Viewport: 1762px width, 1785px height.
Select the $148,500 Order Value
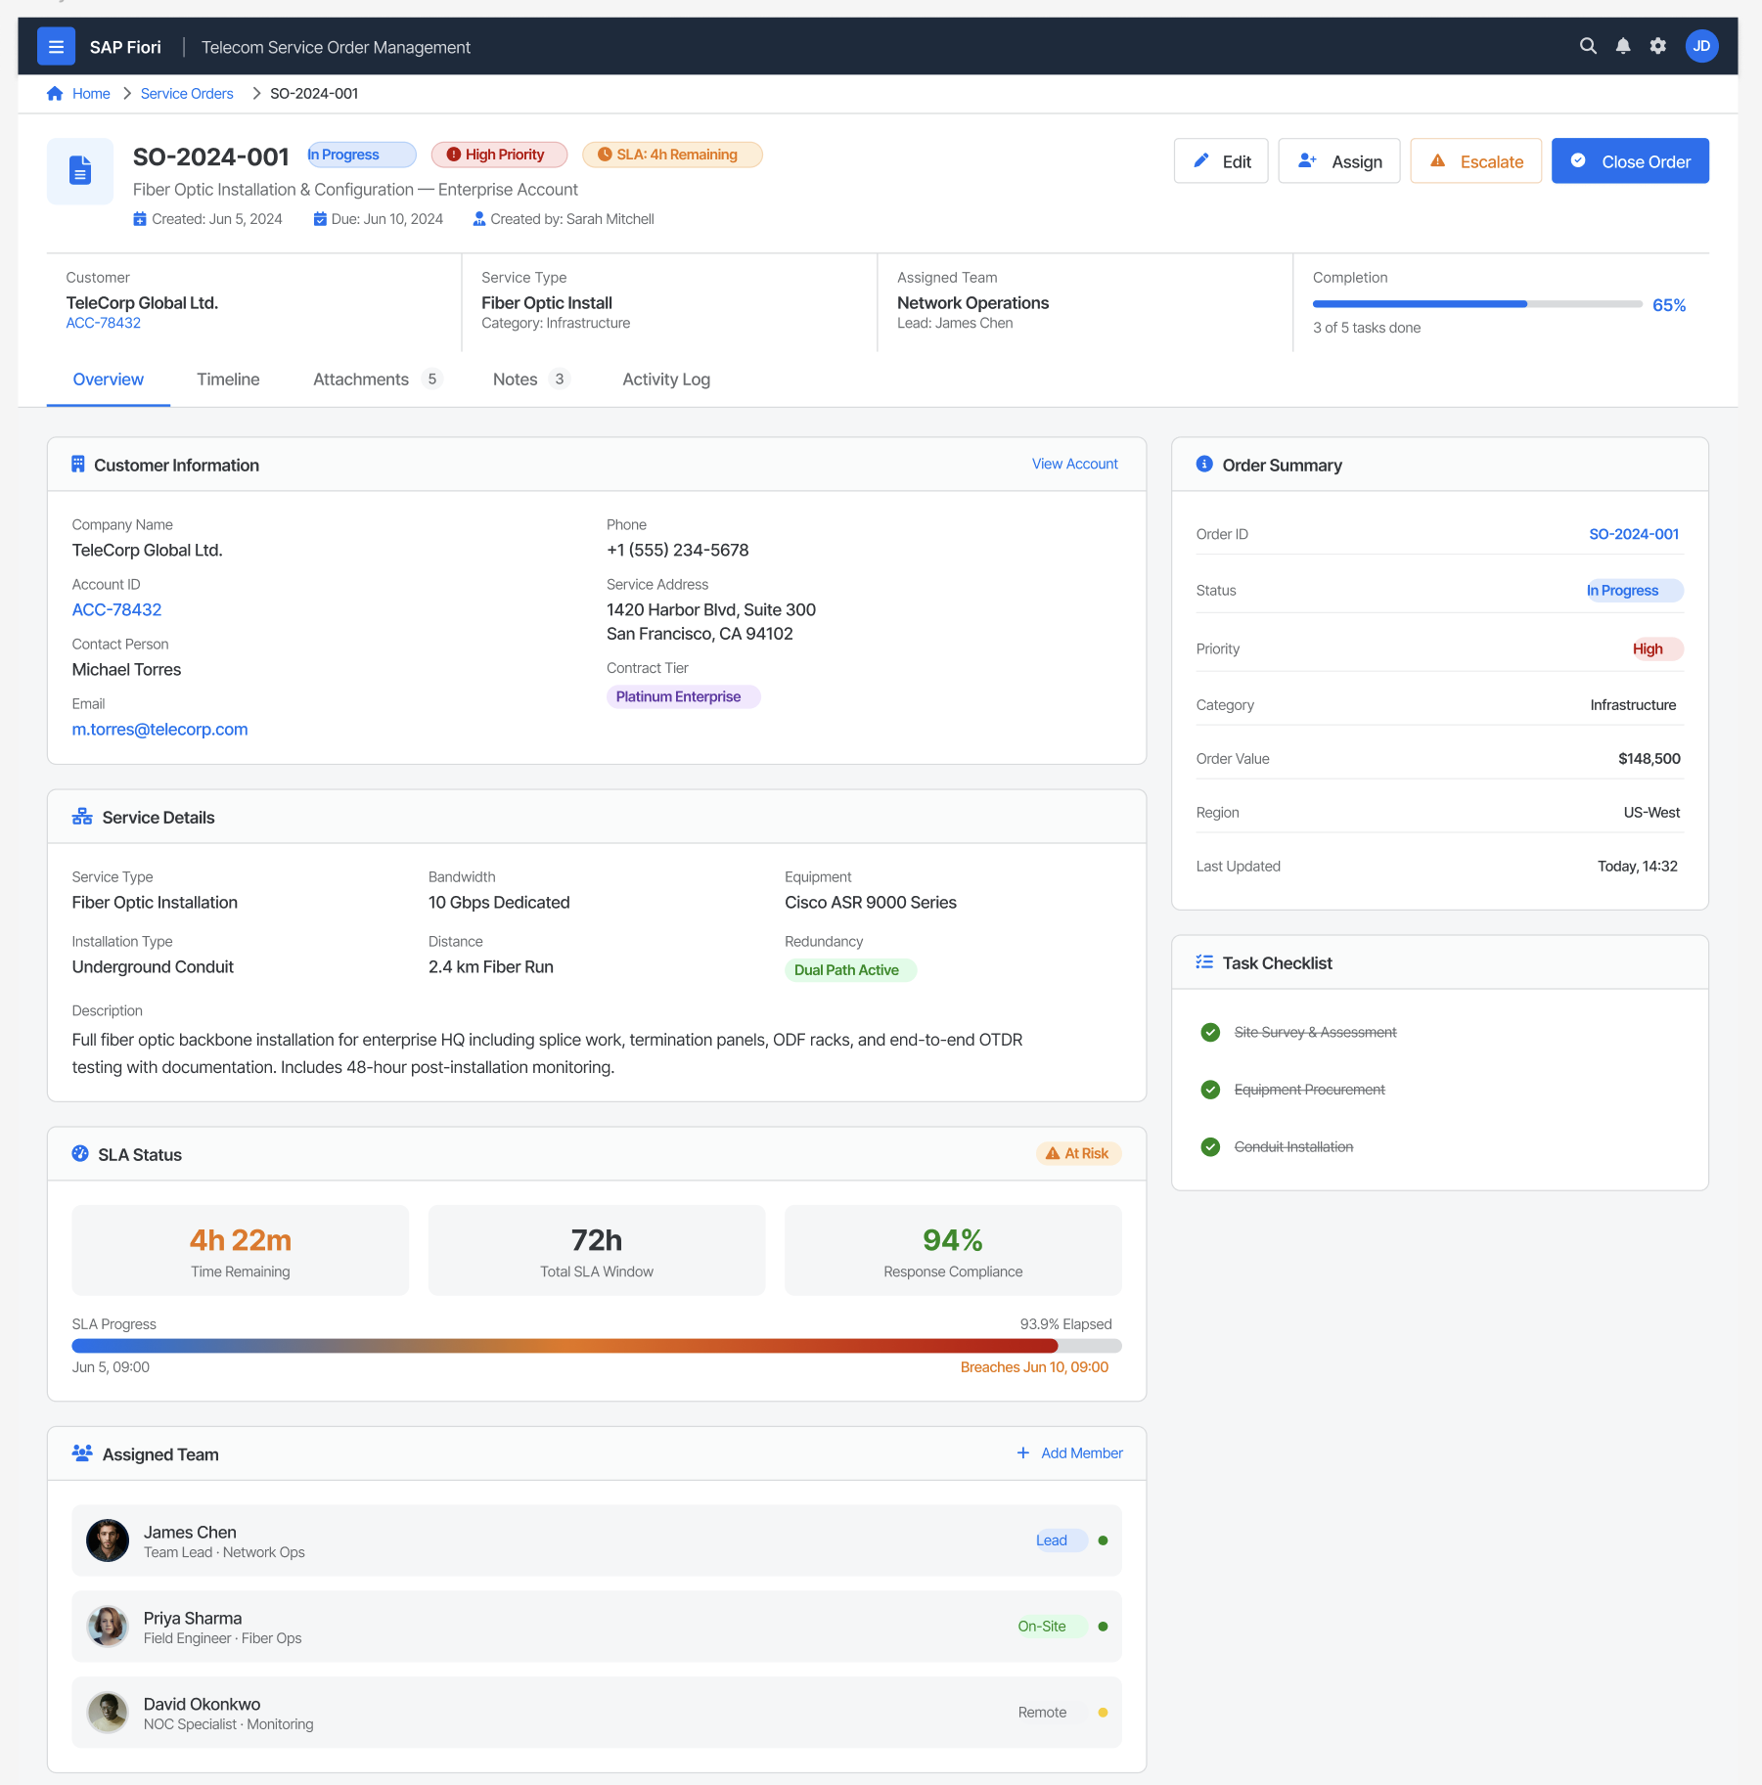(1649, 759)
